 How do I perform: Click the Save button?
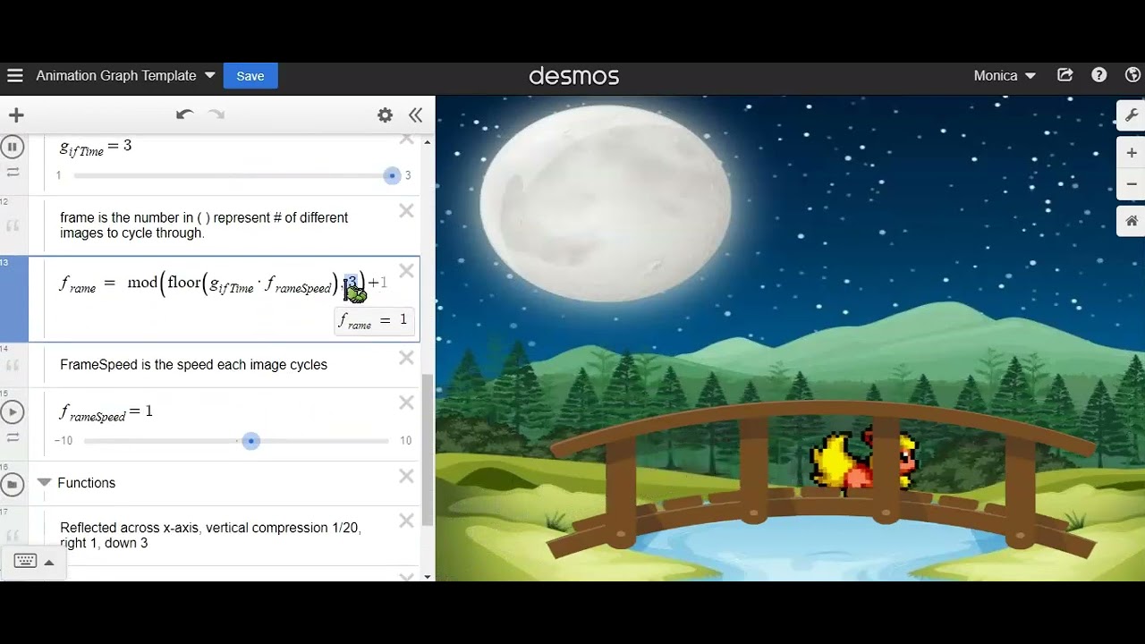pyautogui.click(x=250, y=76)
